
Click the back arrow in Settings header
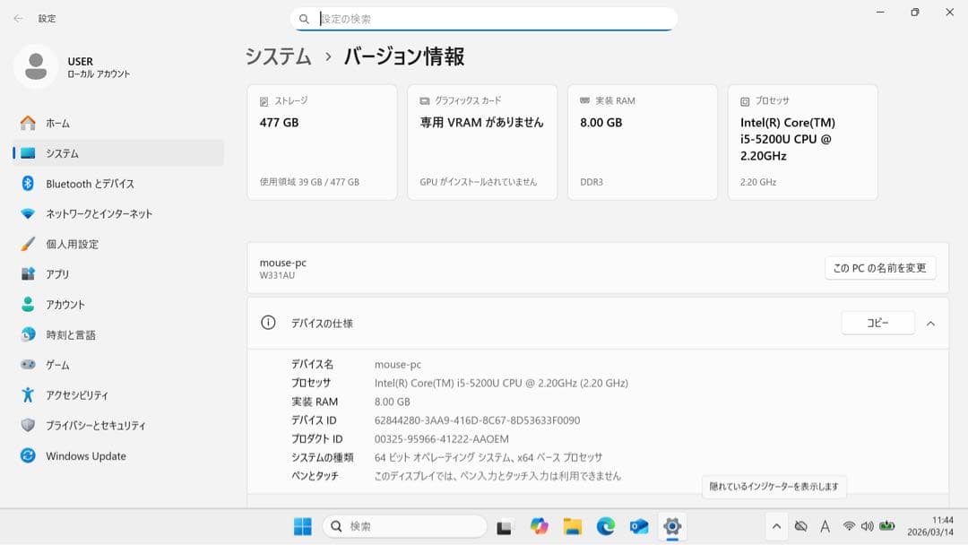19,19
